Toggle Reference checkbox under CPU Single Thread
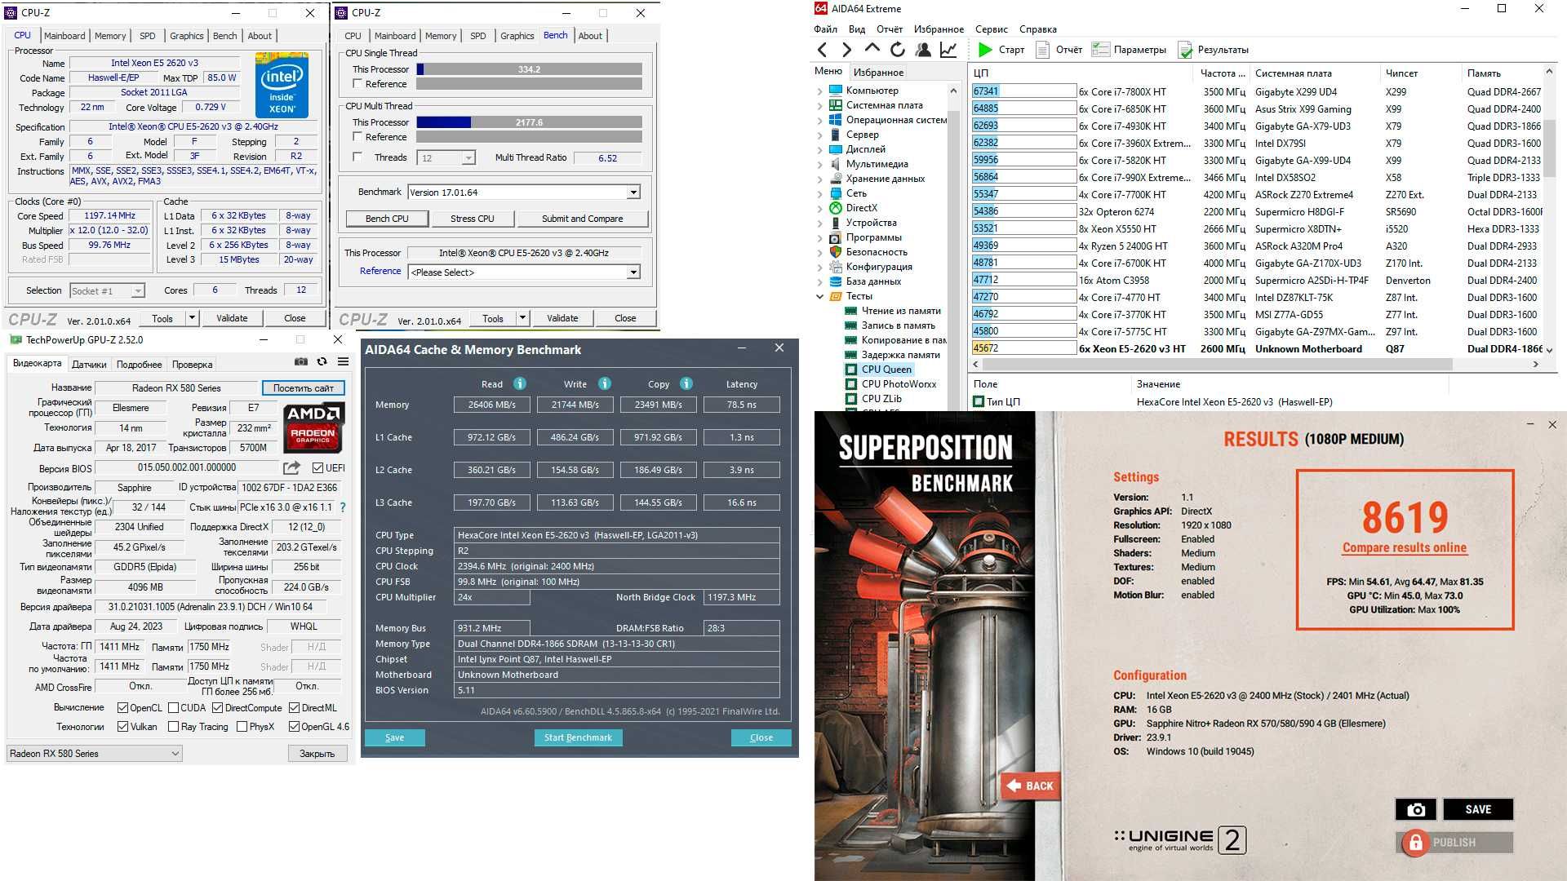Viewport: 1567px width, 881px height. [x=357, y=84]
